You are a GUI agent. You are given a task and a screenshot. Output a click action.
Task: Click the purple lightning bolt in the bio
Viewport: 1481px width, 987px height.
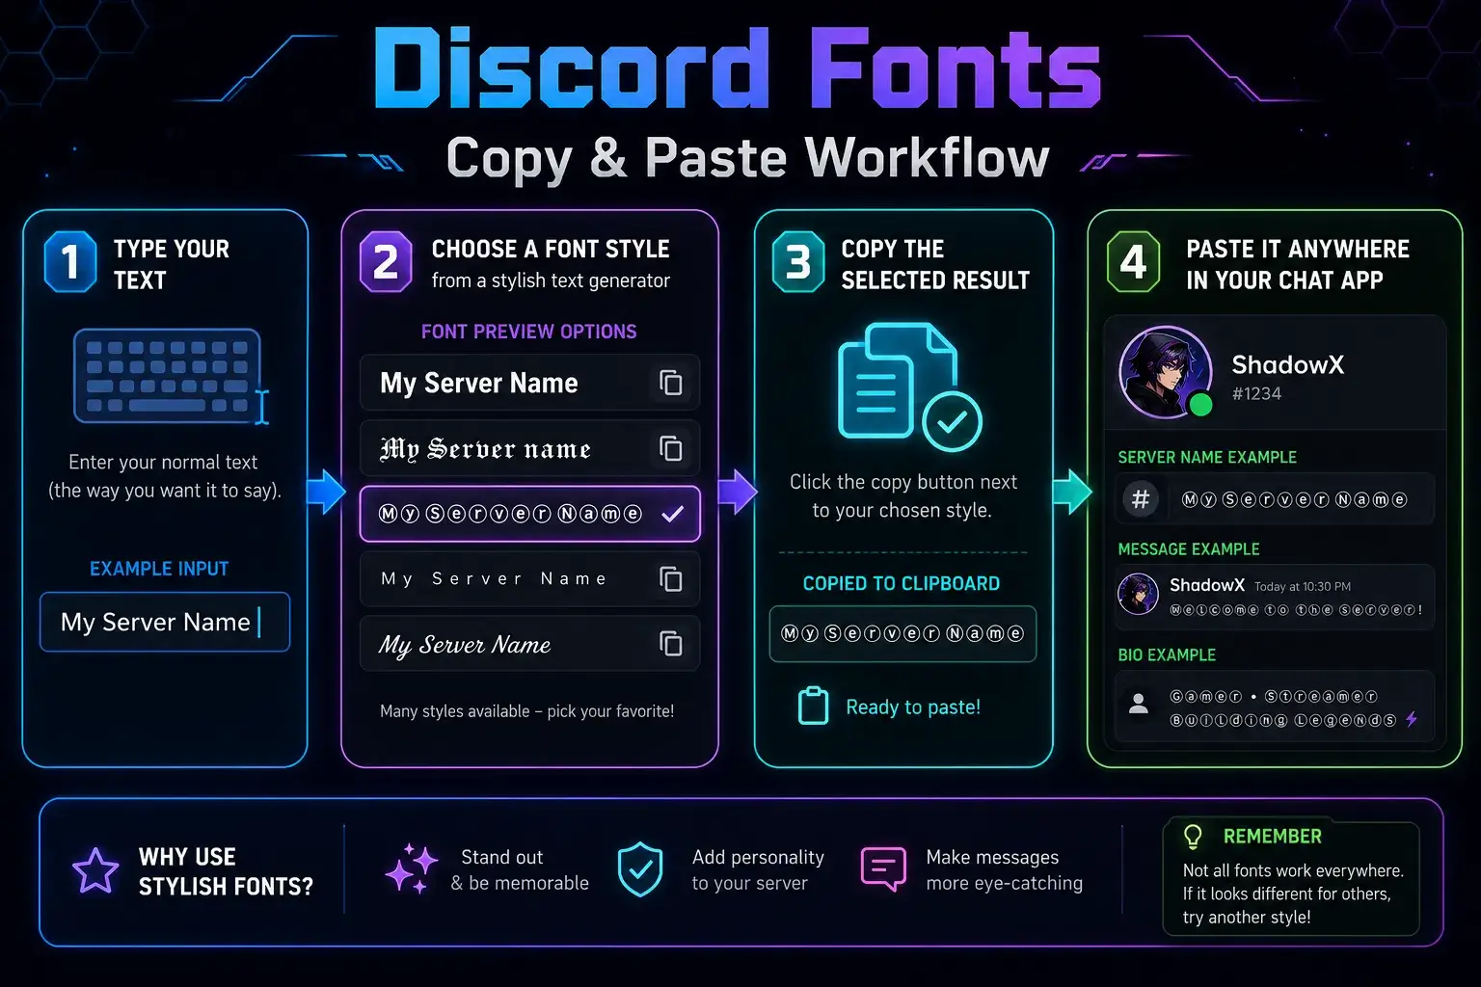(x=1412, y=719)
